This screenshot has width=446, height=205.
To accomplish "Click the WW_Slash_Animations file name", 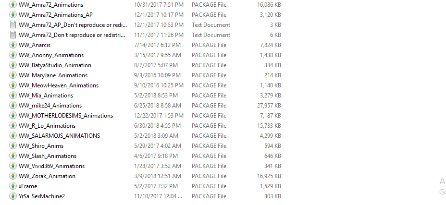I will pyautogui.click(x=48, y=156).
